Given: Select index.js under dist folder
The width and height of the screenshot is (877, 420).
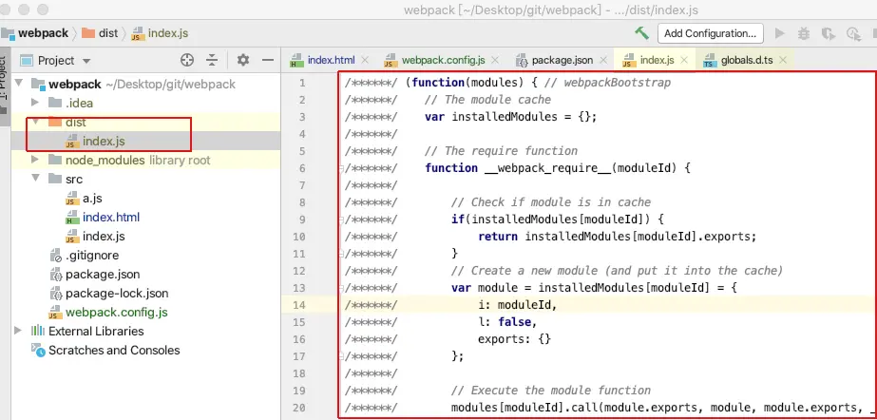Looking at the screenshot, I should click(x=104, y=141).
